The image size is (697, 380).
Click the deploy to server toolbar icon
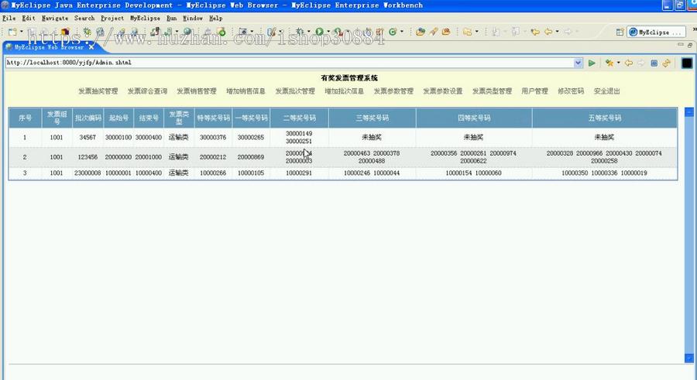(154, 32)
